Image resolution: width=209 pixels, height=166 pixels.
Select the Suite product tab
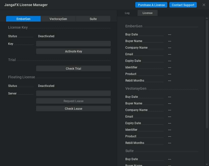click(93, 19)
